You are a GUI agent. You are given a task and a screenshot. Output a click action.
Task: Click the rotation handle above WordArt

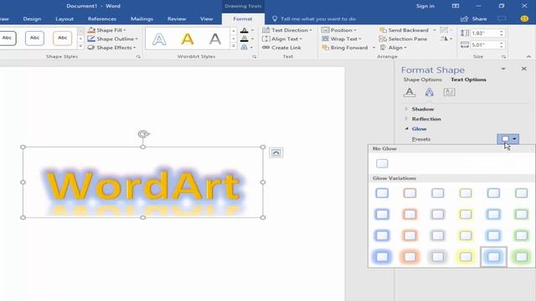[x=143, y=134]
